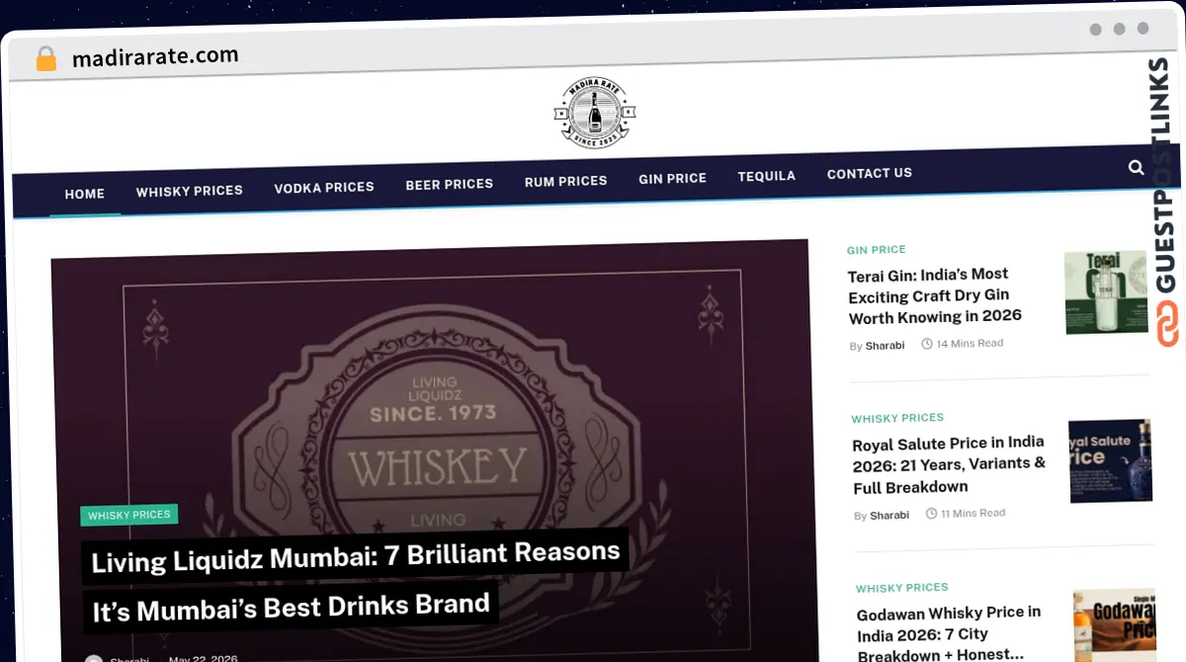1186x662 pixels.
Task: Click the 11 Mins Read text
Action: 973,514
